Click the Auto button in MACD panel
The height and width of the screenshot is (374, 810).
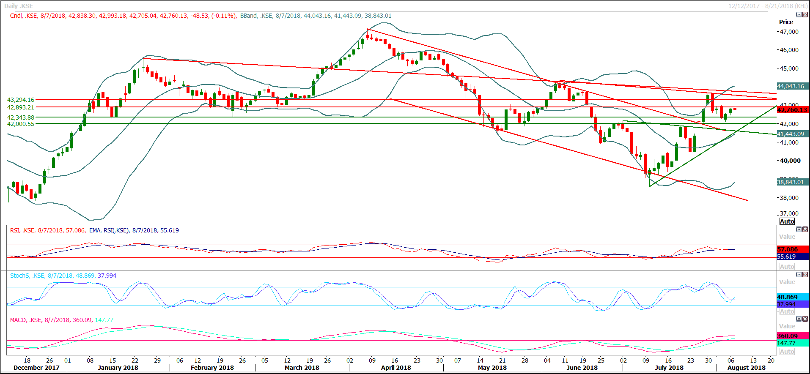(787, 352)
